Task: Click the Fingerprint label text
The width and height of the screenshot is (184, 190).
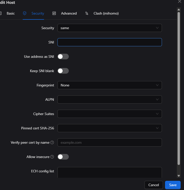Action: point(45,85)
